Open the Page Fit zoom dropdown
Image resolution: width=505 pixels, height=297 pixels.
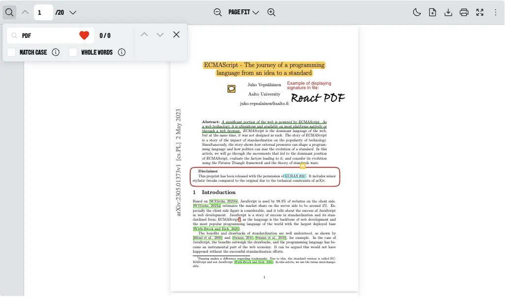[244, 12]
